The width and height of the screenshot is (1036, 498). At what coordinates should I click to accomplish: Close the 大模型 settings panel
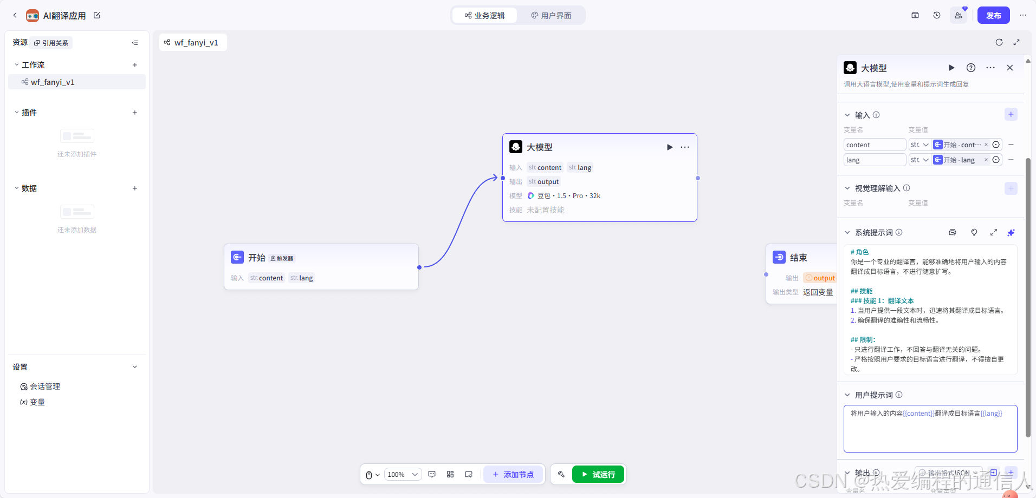[1010, 68]
